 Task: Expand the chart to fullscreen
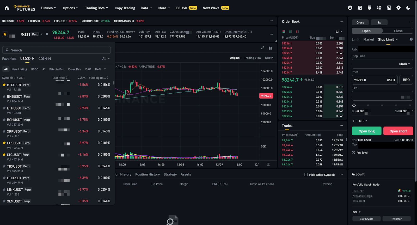[x=262, y=48]
